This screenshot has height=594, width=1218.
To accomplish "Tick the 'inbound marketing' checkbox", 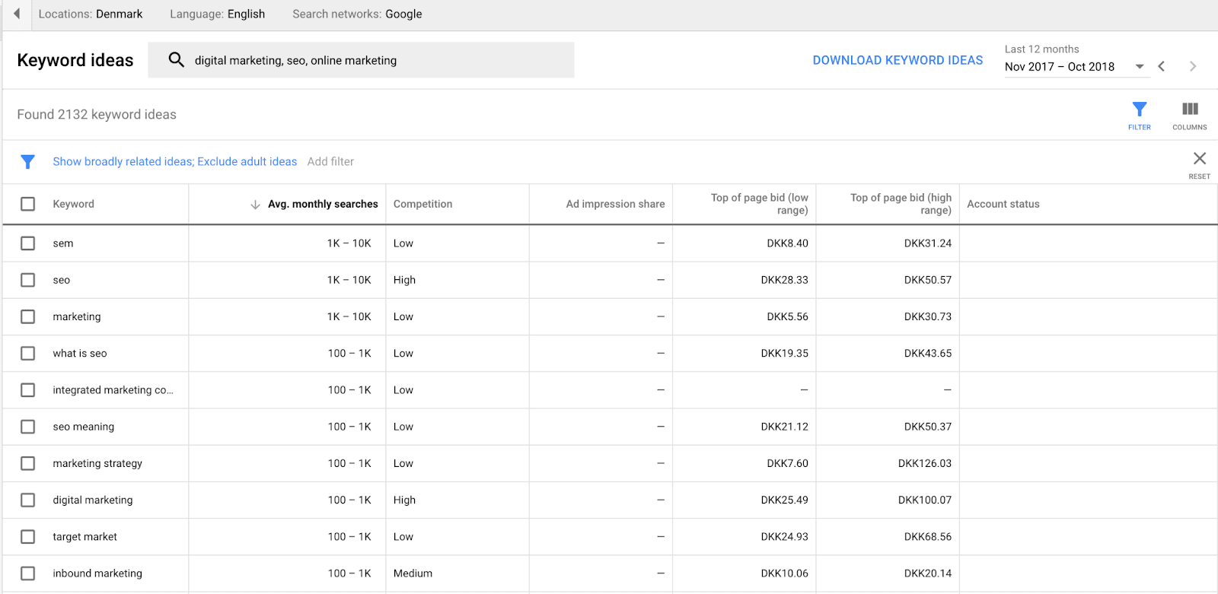I will point(28,573).
